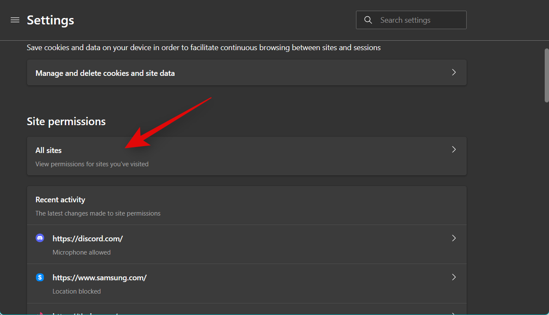Viewport: 549px width, 315px height.
Task: Click the Samsung favicon icon
Action: pyautogui.click(x=40, y=277)
